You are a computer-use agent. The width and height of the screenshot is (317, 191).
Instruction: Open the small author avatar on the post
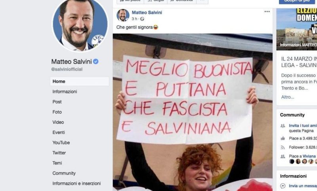[123, 15]
